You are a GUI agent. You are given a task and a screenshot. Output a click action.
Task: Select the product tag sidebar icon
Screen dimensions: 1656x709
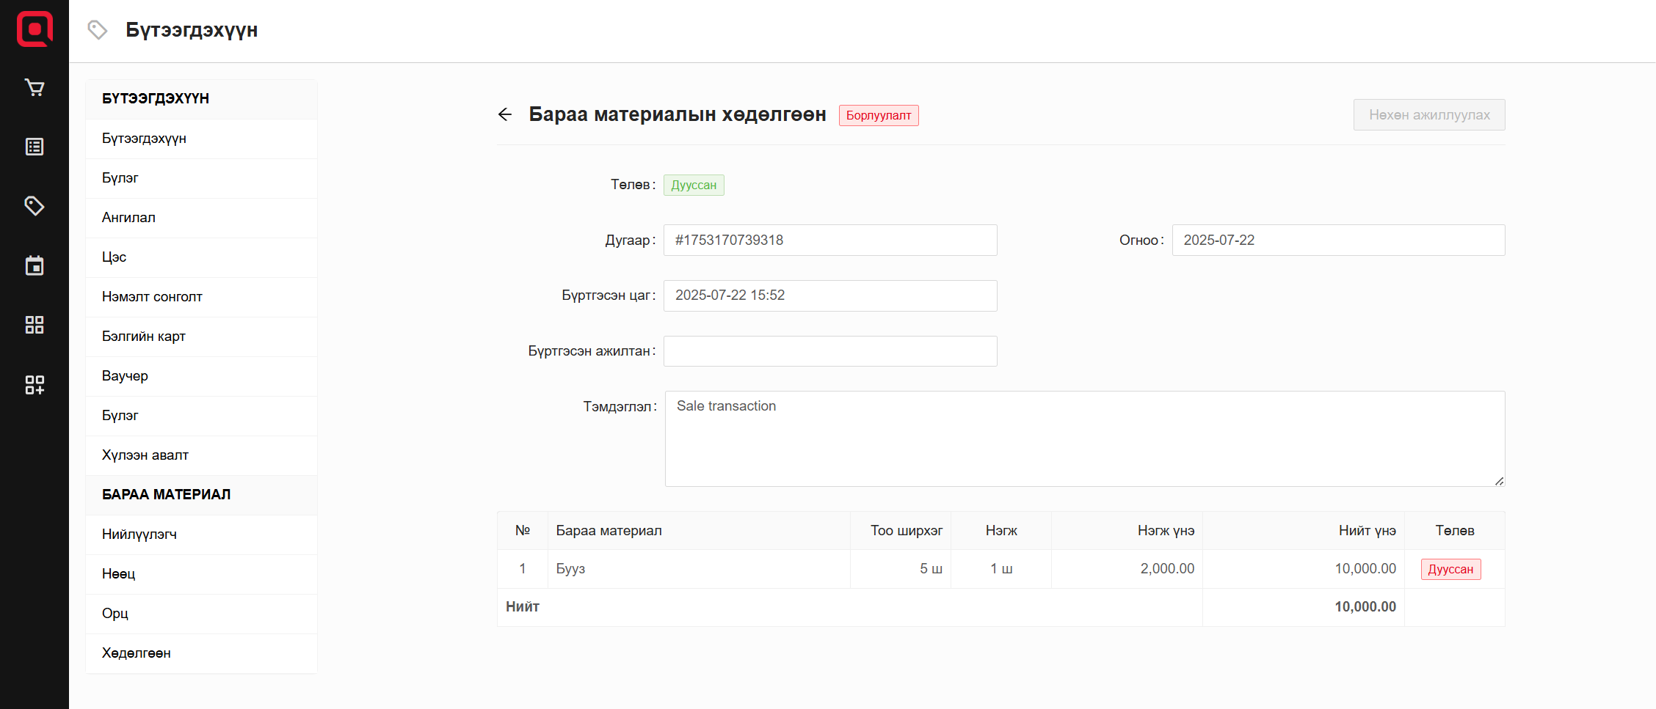point(34,206)
